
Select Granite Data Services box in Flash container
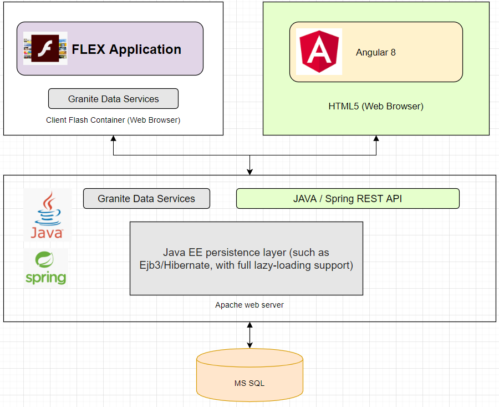(x=113, y=99)
